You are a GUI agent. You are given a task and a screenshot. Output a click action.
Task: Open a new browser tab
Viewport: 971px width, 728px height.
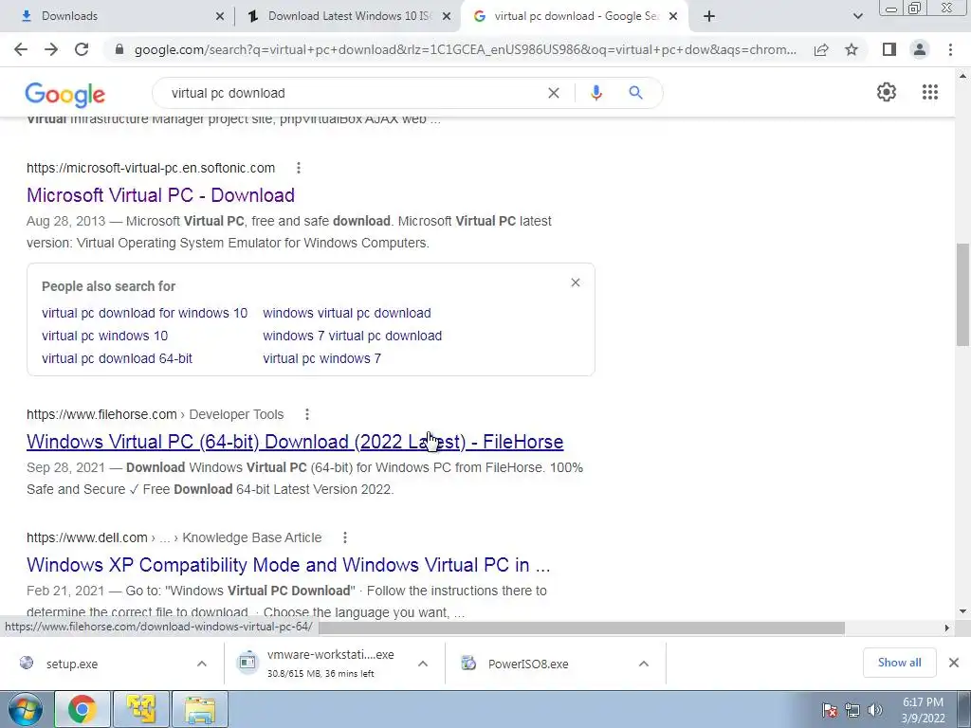pos(709,16)
